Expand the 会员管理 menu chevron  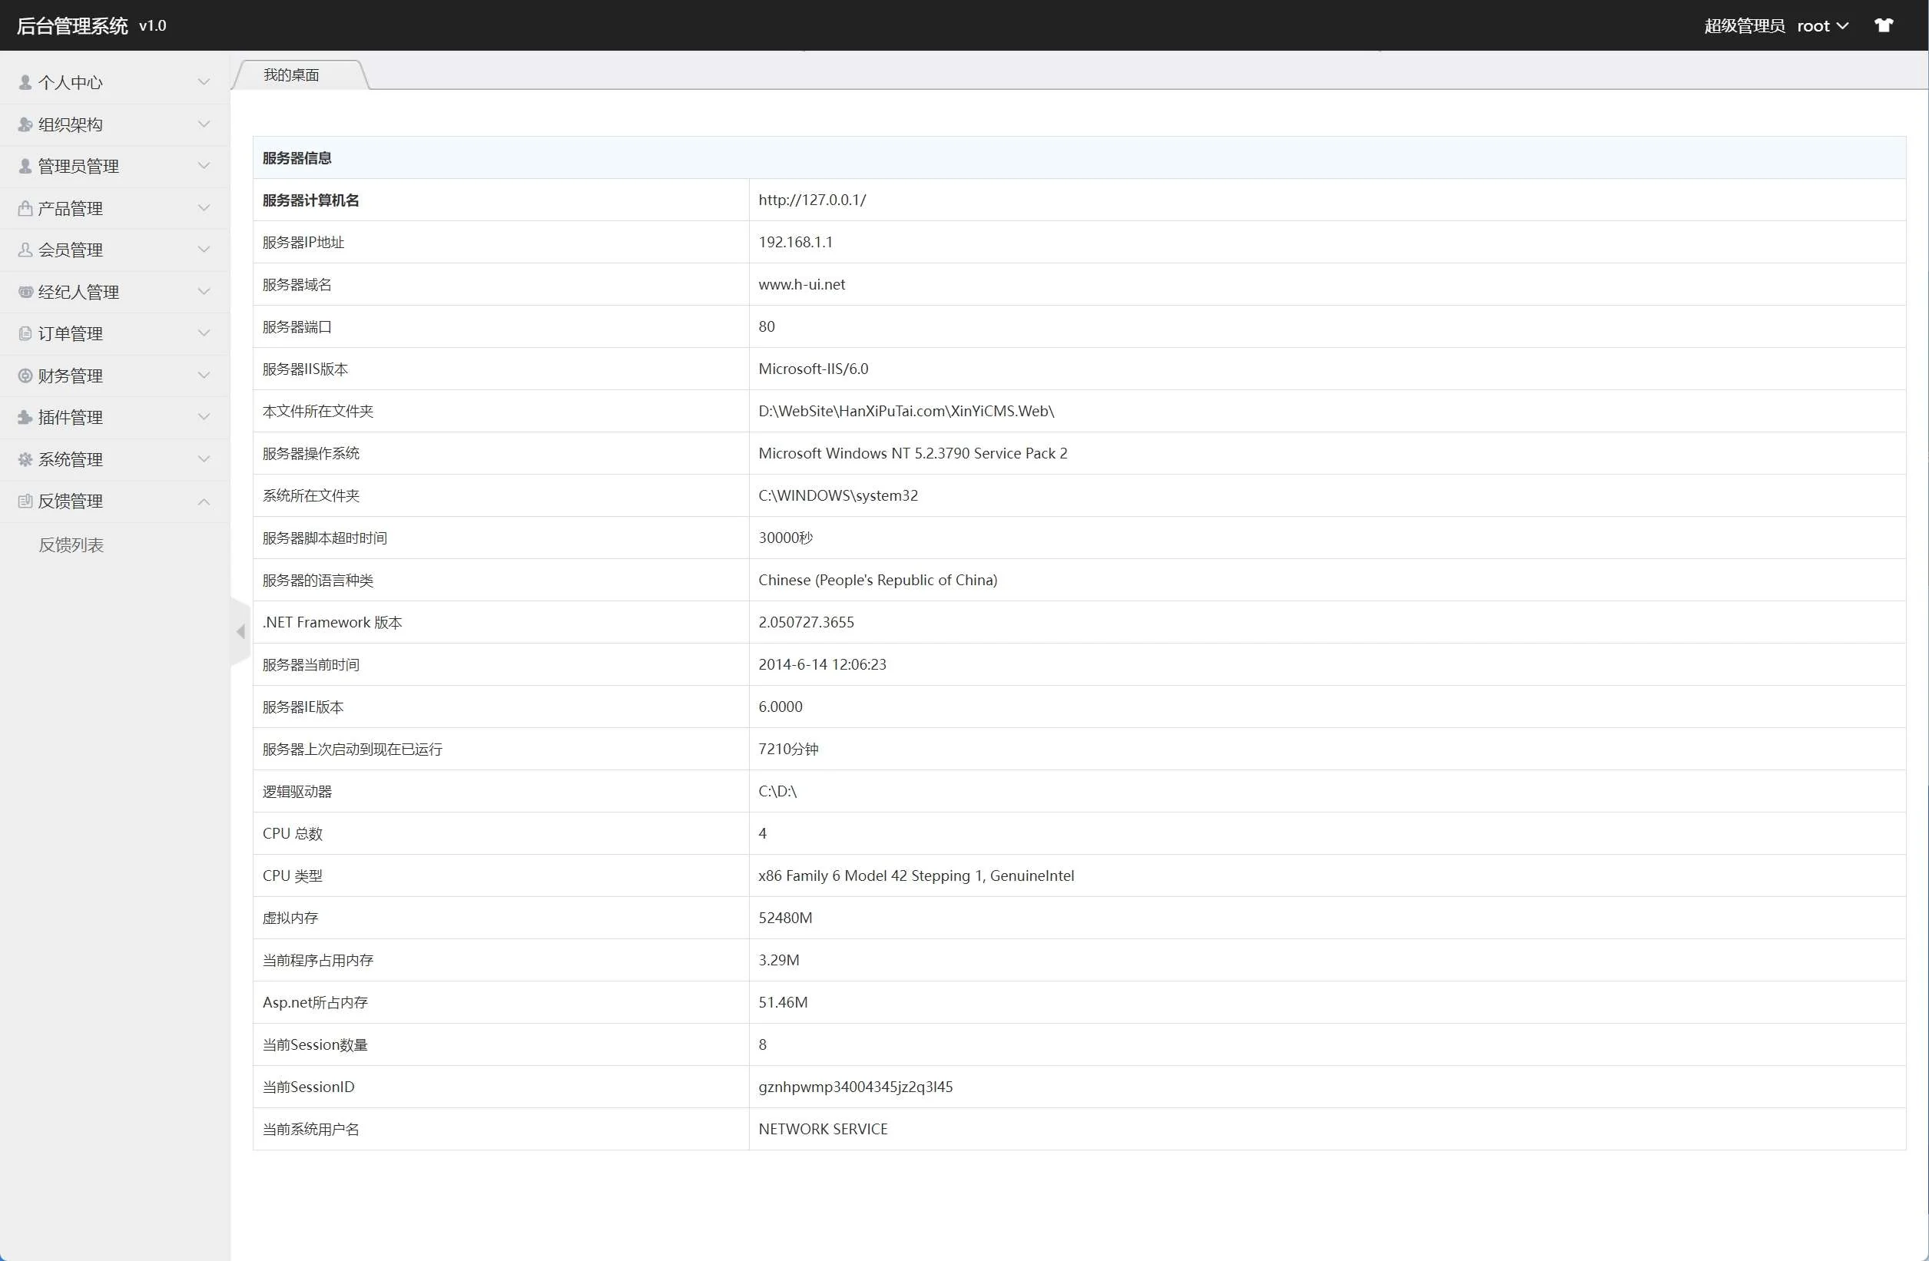point(204,250)
